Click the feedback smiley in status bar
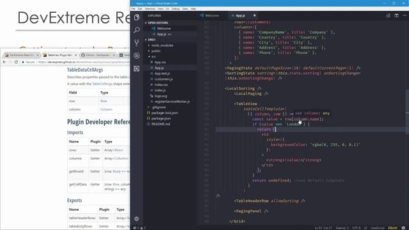This screenshot has width=409, height=230. [x=403, y=228]
